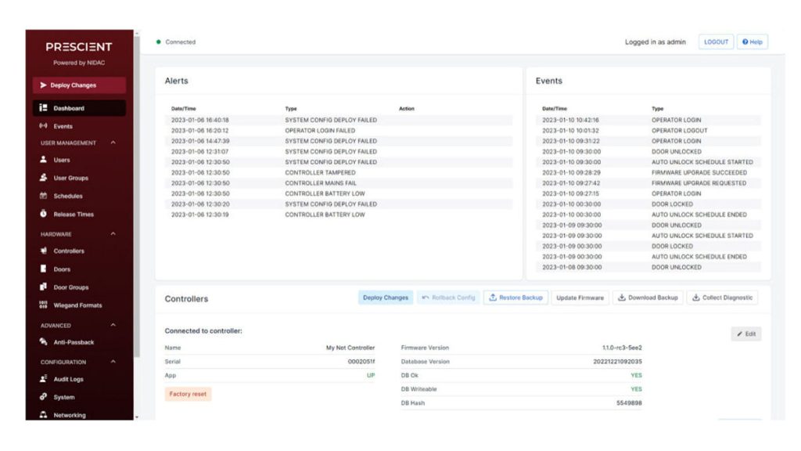Collapse the Advanced section chevron
Image resolution: width=801 pixels, height=451 pixels.
coord(113,325)
